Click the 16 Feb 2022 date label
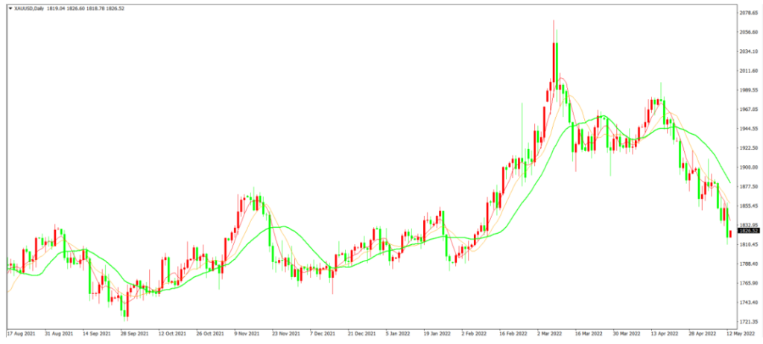Image resolution: width=763 pixels, height=344 pixels. click(513, 334)
